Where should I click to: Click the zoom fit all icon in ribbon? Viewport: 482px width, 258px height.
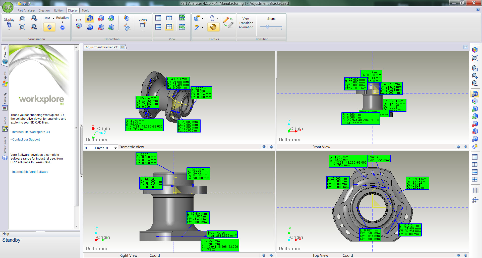(x=22, y=27)
